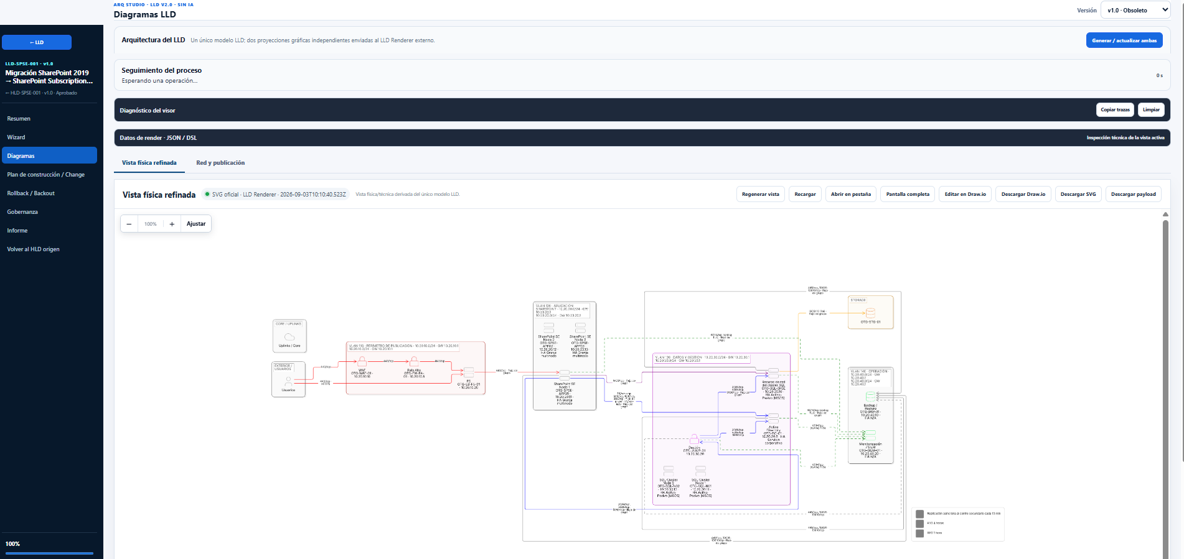The width and height of the screenshot is (1184, 559).
Task: Click the Regenerar vista button
Action: pyautogui.click(x=760, y=195)
